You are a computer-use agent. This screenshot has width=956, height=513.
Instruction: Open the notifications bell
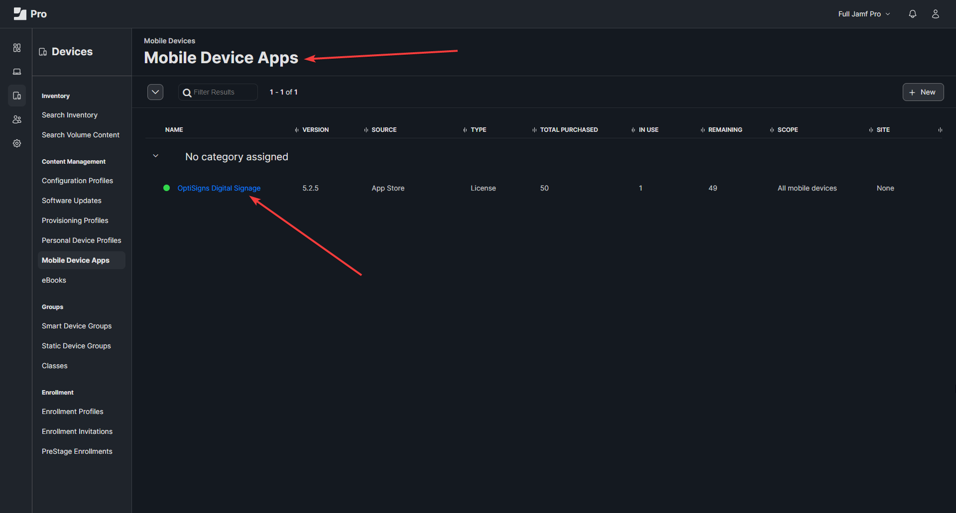click(913, 14)
